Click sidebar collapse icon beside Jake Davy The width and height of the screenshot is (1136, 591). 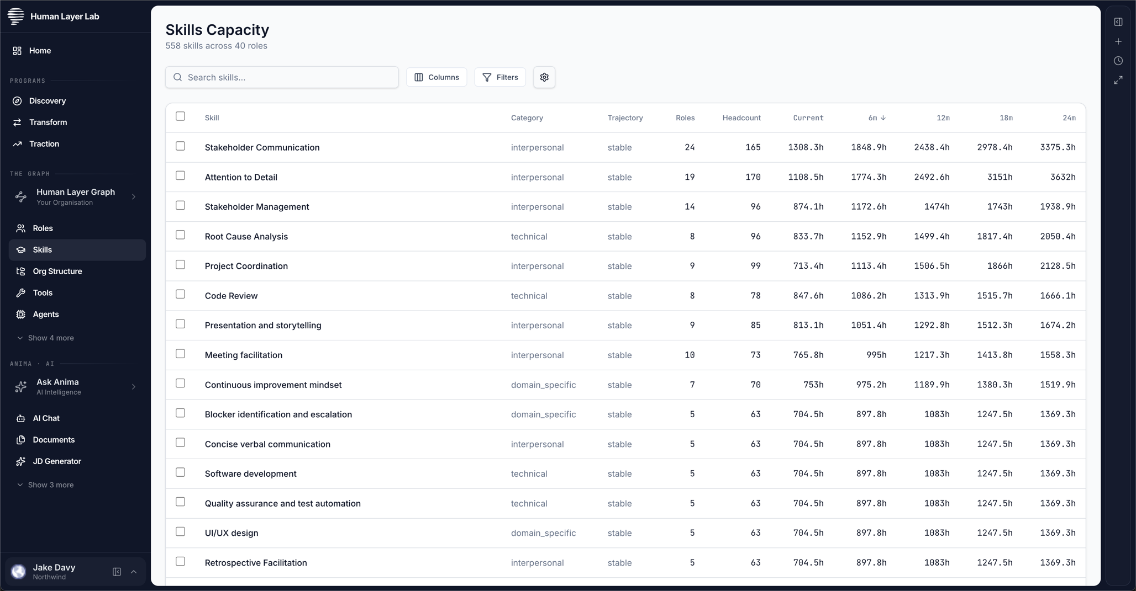pyautogui.click(x=117, y=572)
